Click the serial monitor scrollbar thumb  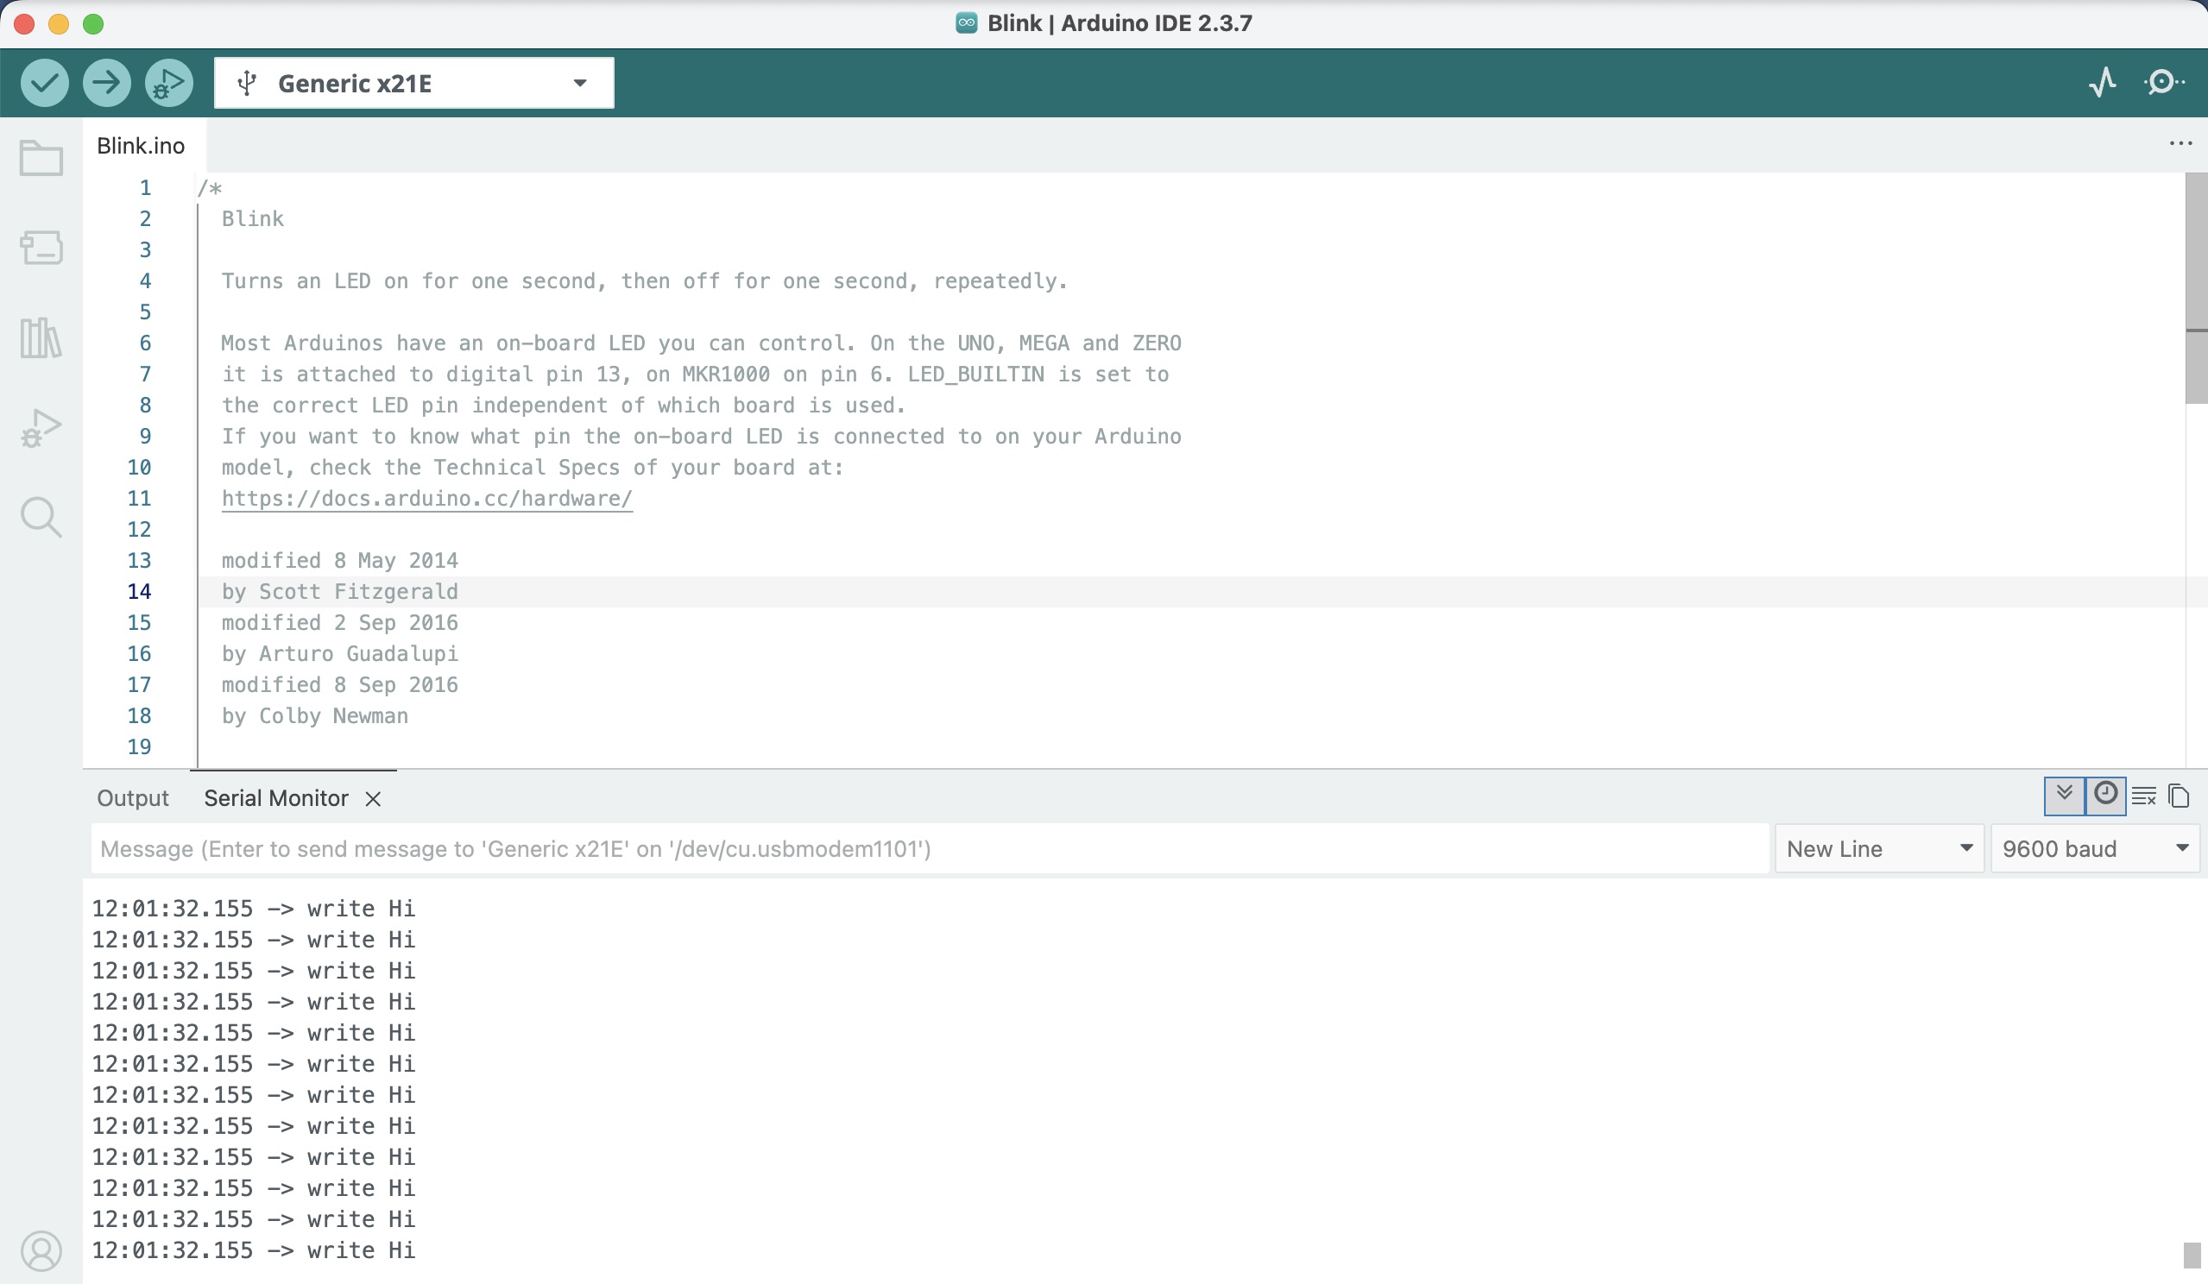pos(2192,1254)
